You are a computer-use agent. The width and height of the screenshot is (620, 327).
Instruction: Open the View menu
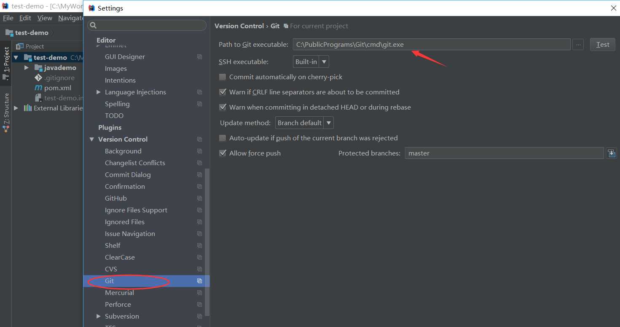click(45, 18)
